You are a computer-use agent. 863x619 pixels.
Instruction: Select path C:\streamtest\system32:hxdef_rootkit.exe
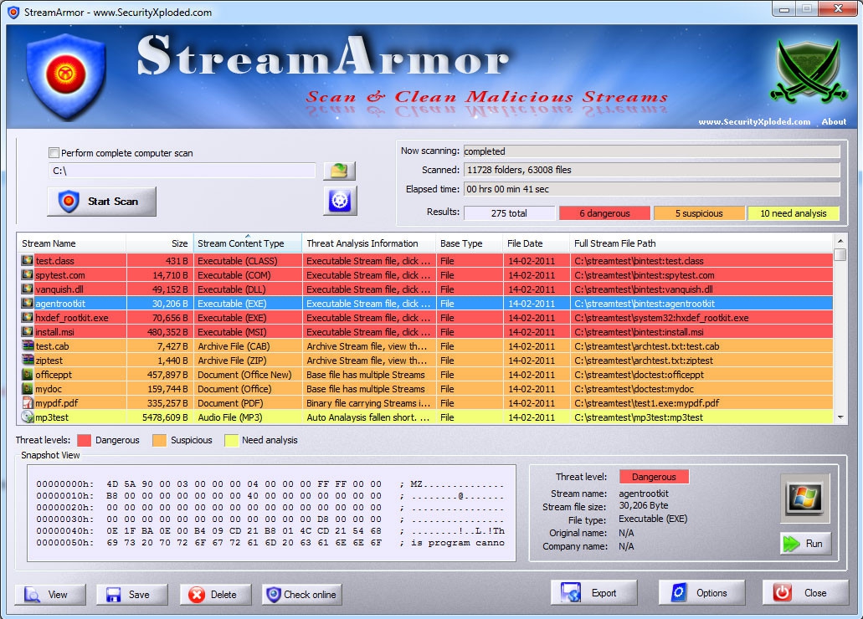[x=661, y=318]
